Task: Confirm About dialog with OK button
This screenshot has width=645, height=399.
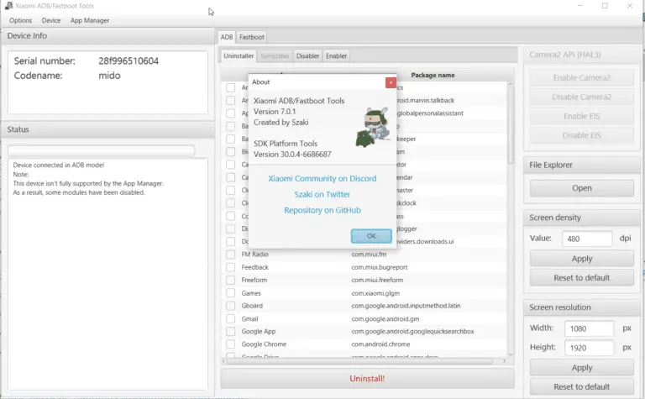Action: tap(371, 236)
